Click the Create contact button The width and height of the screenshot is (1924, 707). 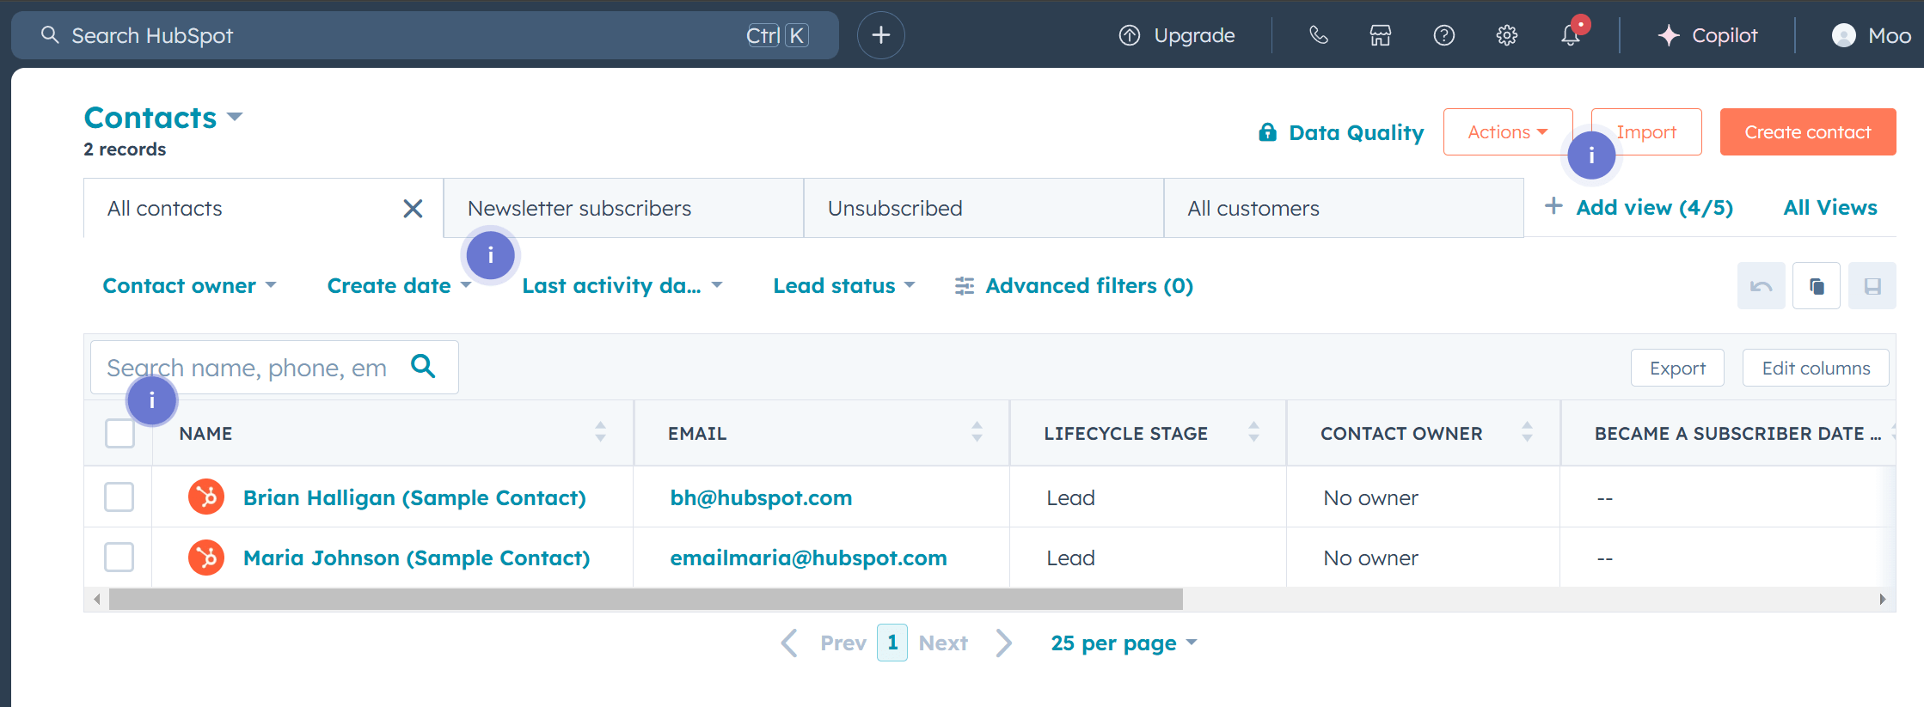coord(1808,132)
